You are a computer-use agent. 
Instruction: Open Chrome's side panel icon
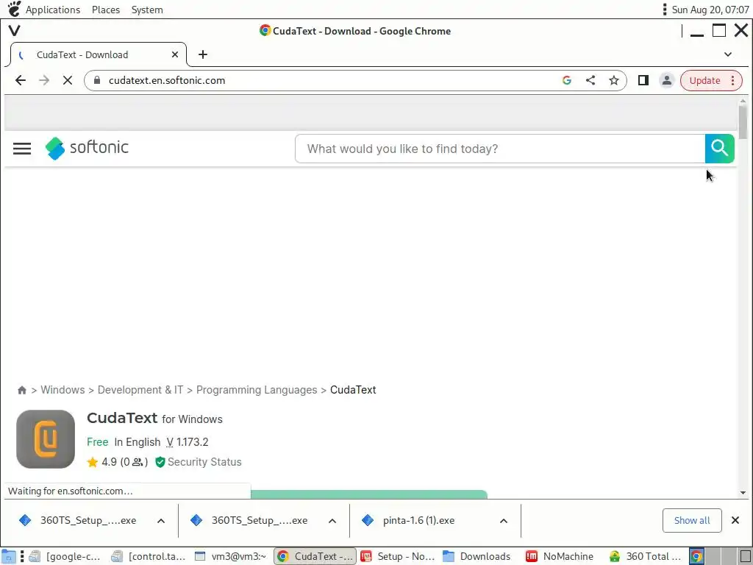[x=643, y=80]
